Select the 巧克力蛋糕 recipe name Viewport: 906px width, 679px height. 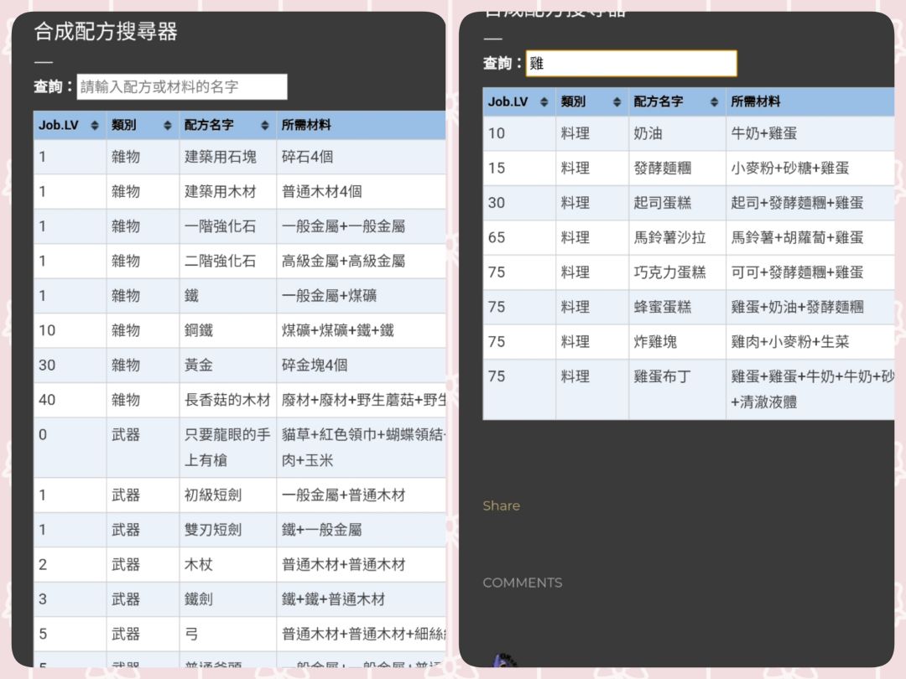[669, 272]
